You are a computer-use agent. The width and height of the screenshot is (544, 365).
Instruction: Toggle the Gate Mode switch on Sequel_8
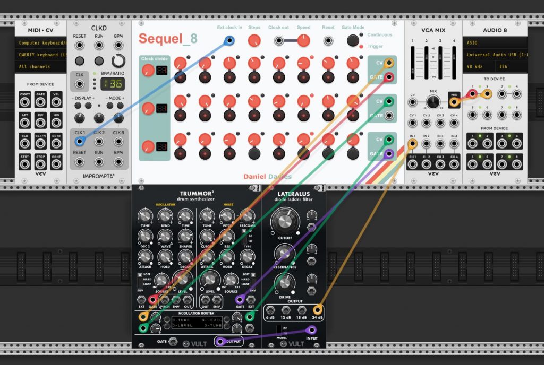(x=353, y=40)
